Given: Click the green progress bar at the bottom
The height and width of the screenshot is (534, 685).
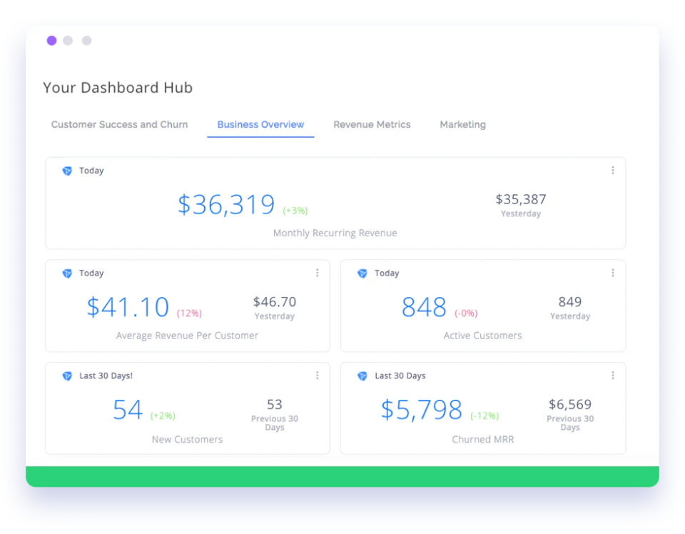Looking at the screenshot, I should (342, 475).
